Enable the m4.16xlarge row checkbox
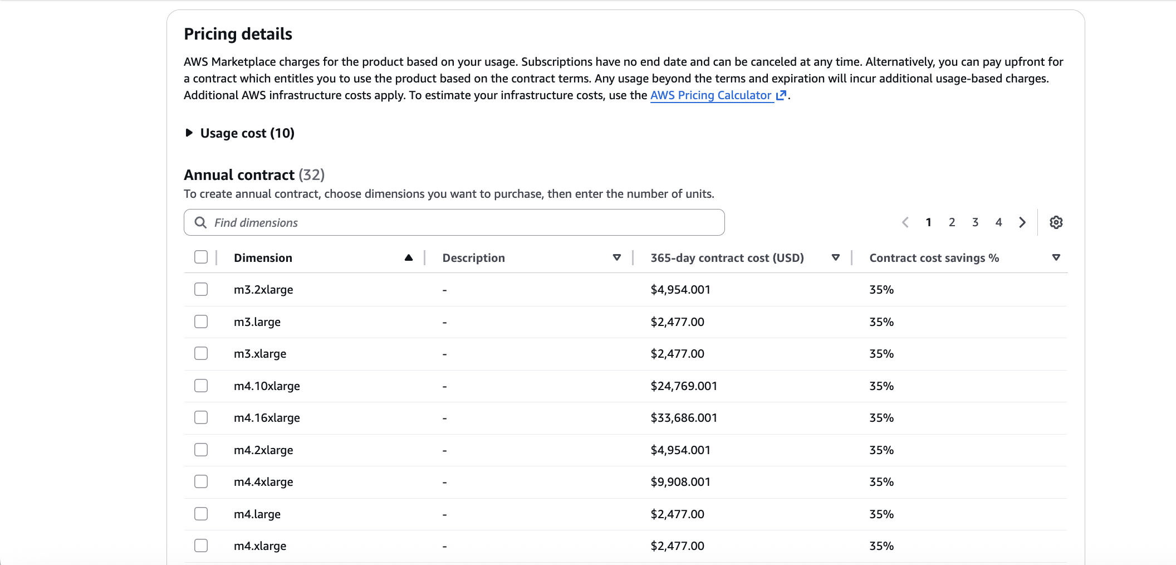 click(201, 417)
